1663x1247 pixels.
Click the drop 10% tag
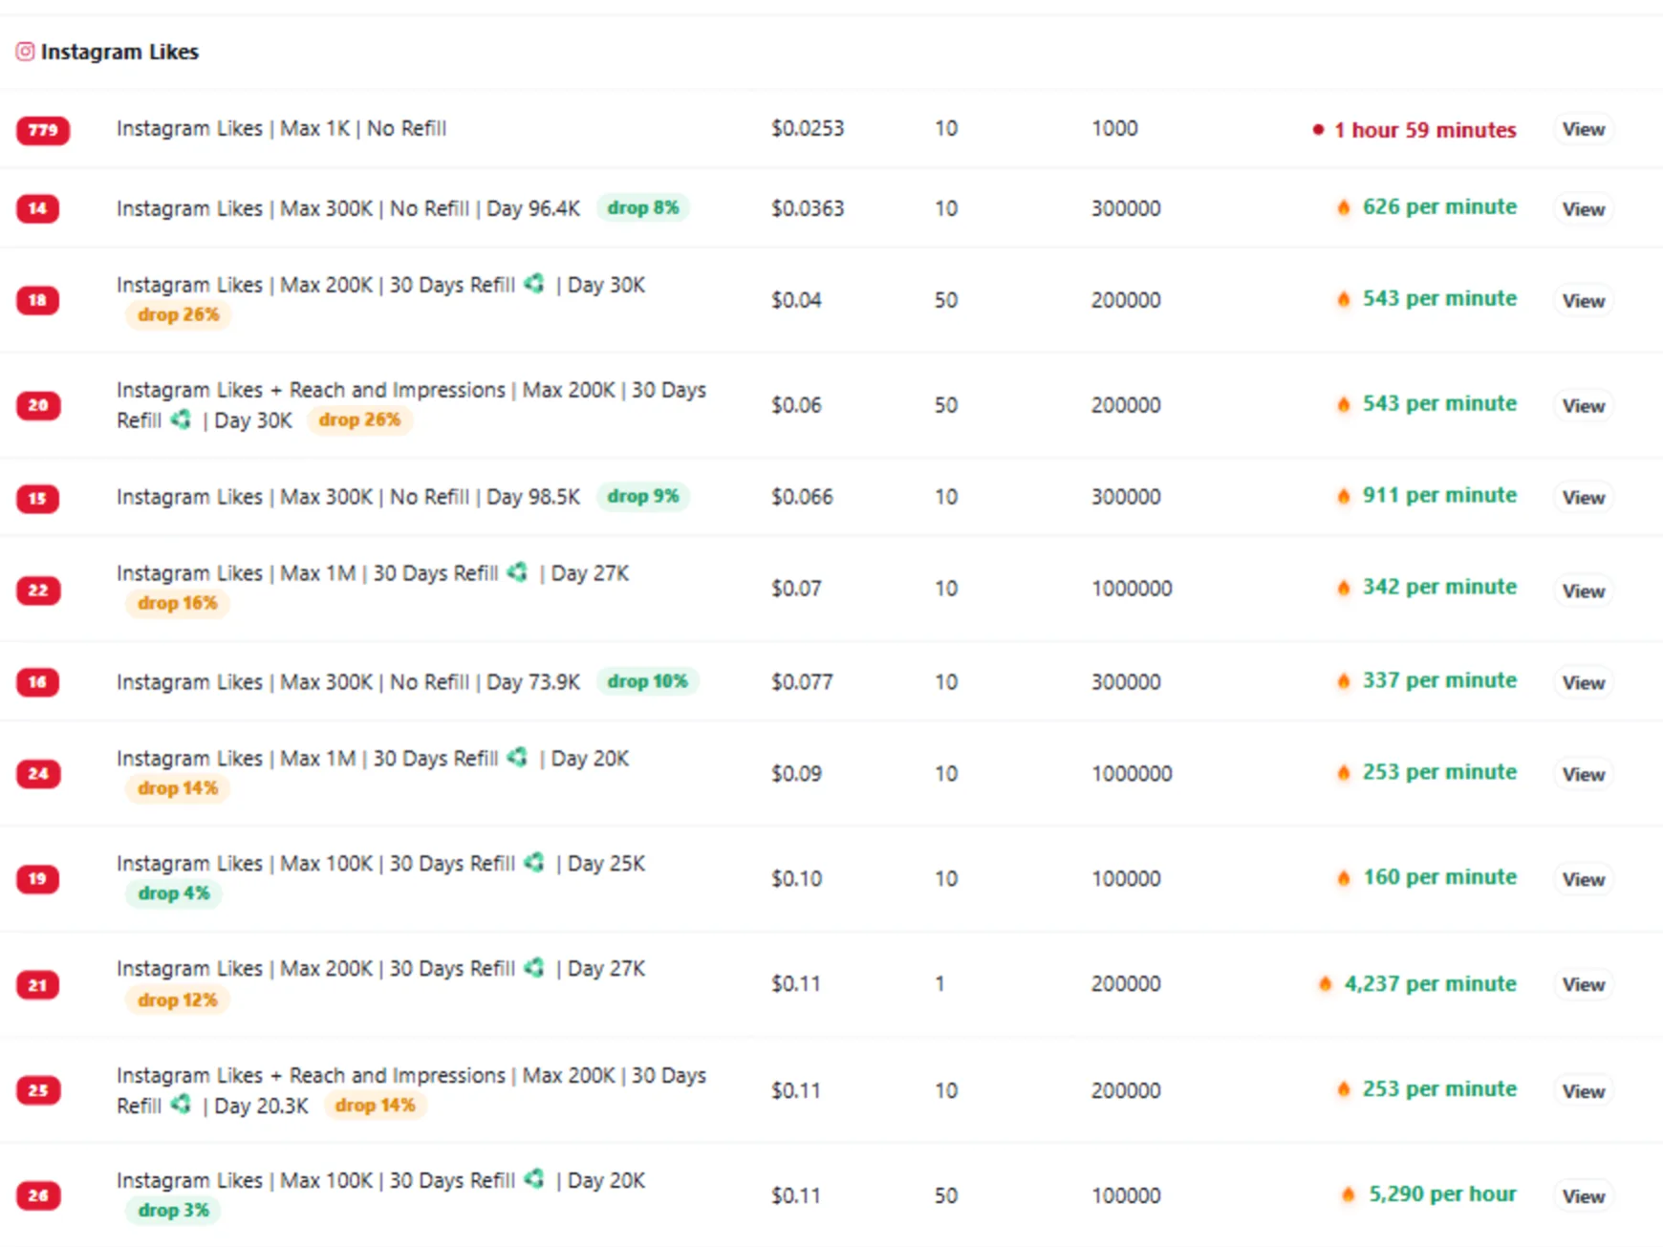coord(648,681)
